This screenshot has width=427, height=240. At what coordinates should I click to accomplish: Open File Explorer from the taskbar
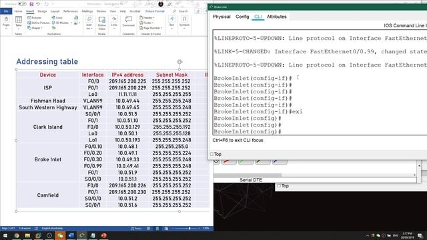point(27,235)
